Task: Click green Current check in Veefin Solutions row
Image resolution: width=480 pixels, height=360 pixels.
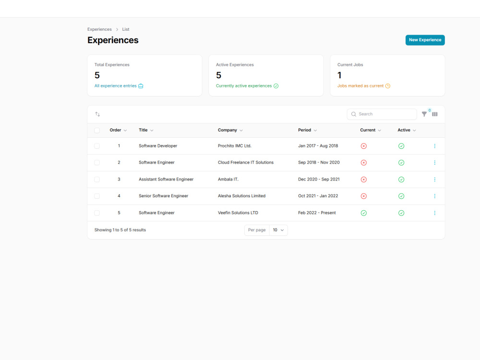Action: click(364, 213)
